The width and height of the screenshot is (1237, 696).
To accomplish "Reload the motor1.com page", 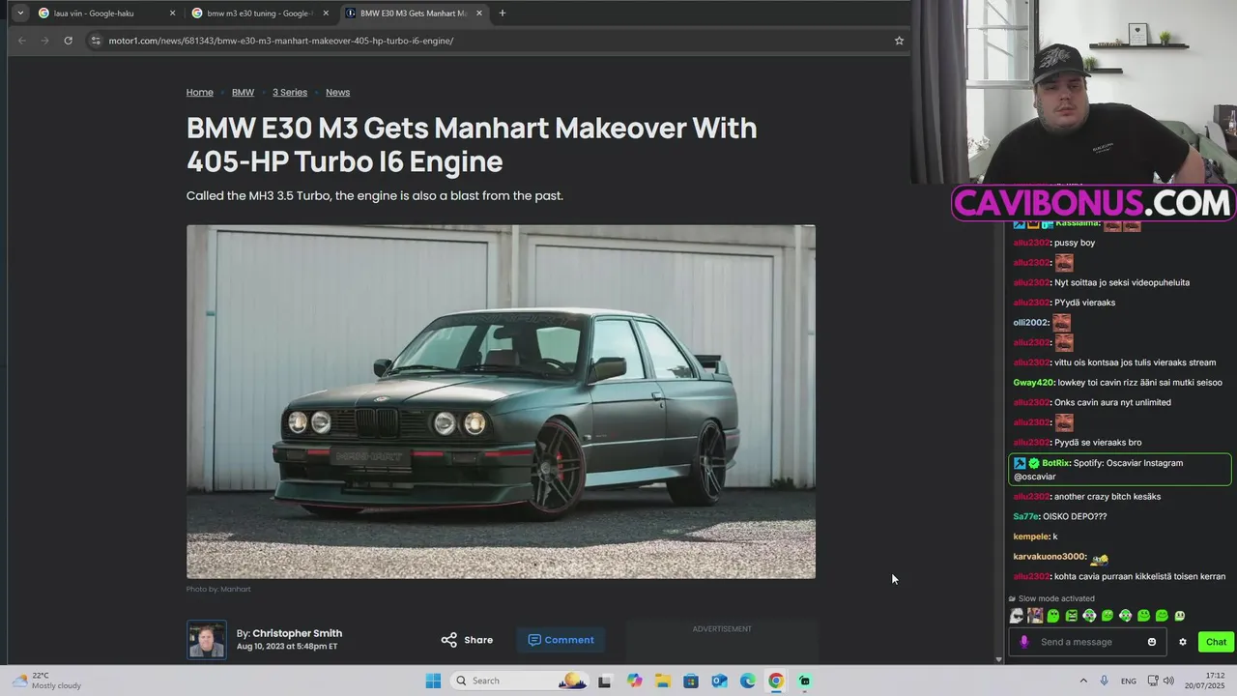I will pyautogui.click(x=68, y=41).
